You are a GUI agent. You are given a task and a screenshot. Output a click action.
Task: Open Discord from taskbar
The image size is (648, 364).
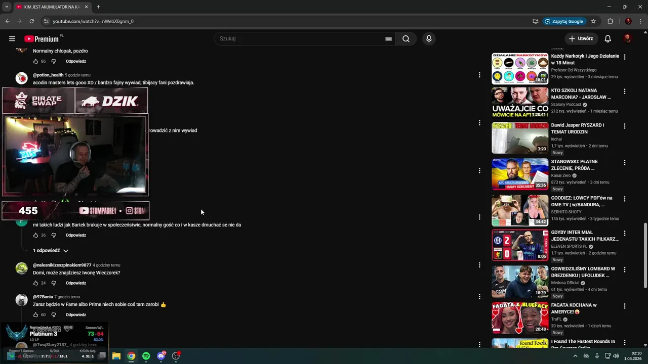161,356
